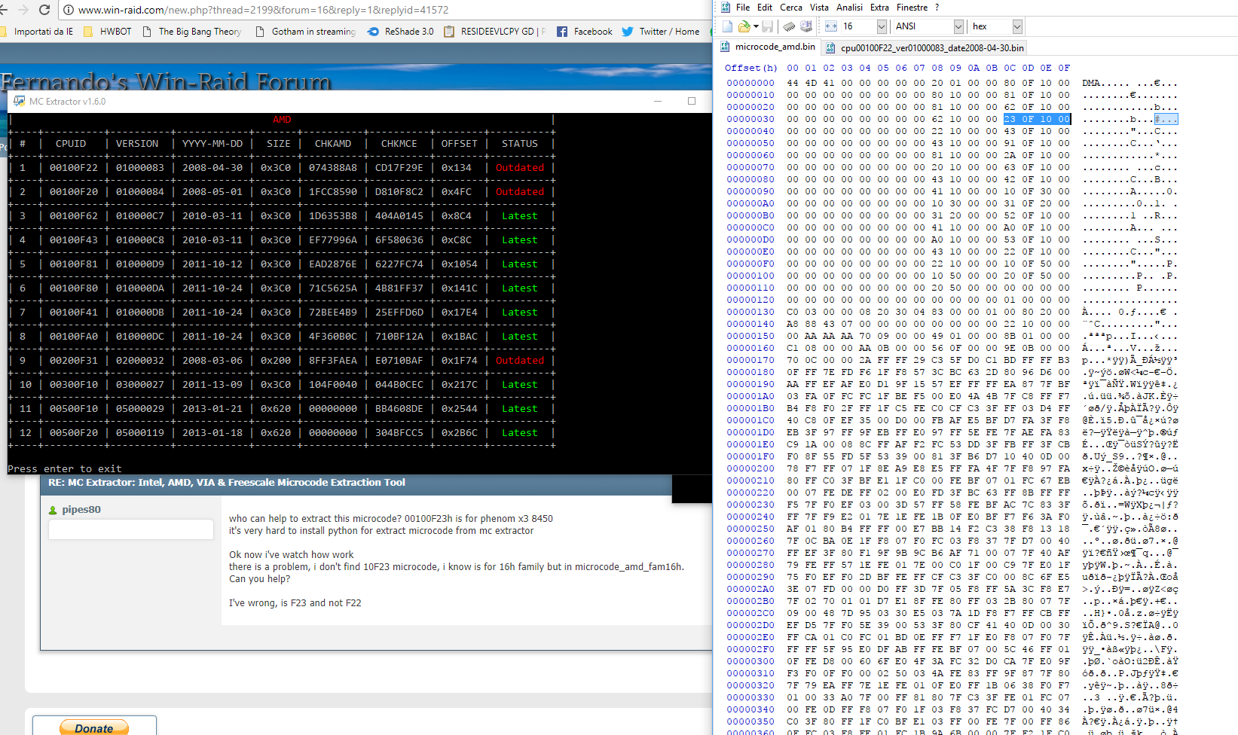Minimize the MC Extractor window
Viewport: 1238px width, 735px height.
pyautogui.click(x=657, y=101)
